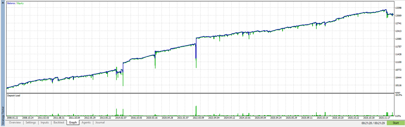This screenshot has width=405, height=127.
Task: Close the Strategy Tester panel
Action: click(3, 3)
